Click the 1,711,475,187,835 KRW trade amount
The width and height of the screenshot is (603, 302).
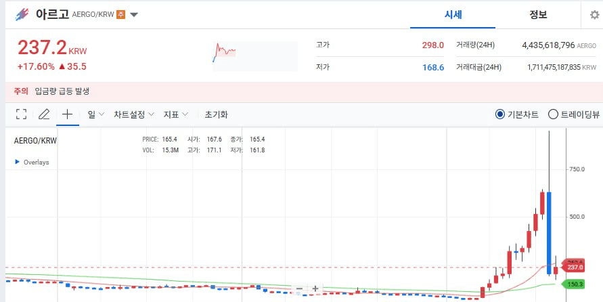click(562, 67)
